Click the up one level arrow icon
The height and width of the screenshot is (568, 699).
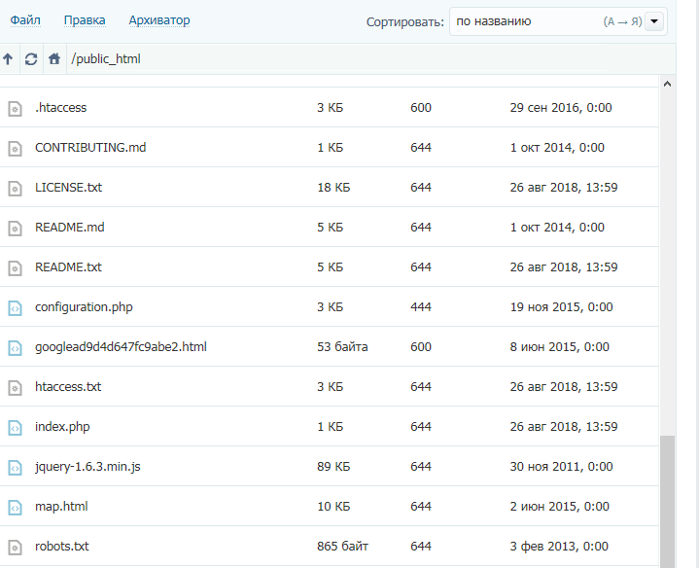9,59
